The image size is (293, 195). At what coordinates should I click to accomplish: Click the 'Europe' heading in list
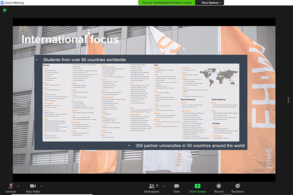[x=46, y=65]
